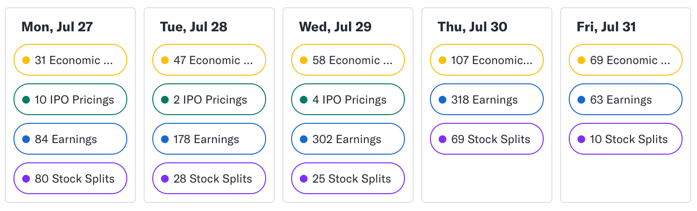Open 318 Earnings on Thu, Jul 30
This screenshot has height=211, width=697.
487,99
